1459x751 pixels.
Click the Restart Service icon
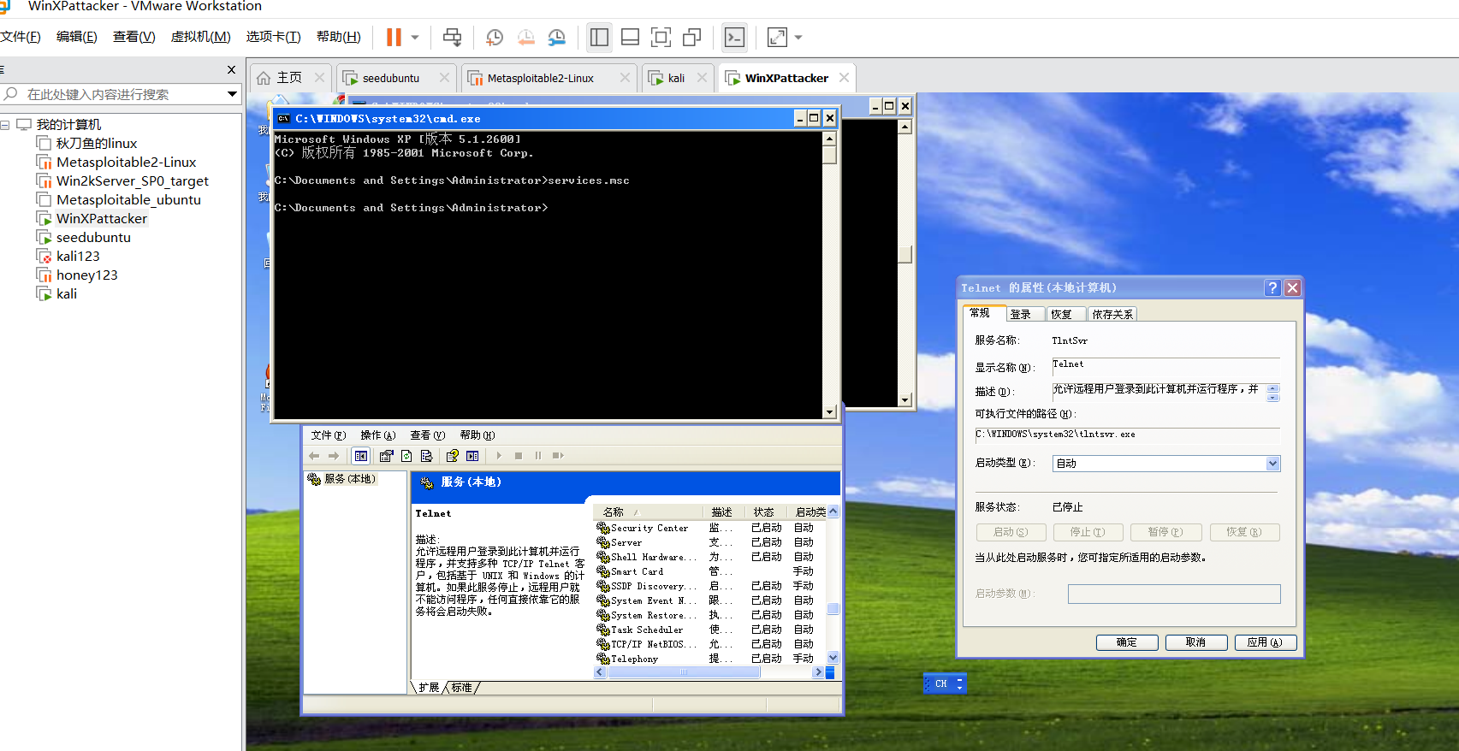click(558, 456)
